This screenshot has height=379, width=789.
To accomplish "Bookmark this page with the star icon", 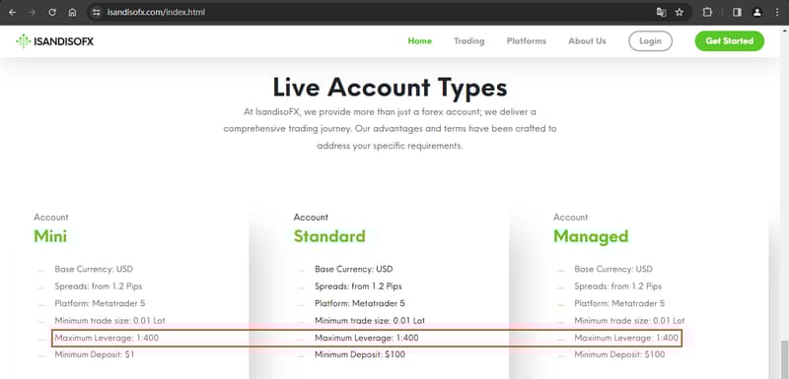I will coord(680,12).
